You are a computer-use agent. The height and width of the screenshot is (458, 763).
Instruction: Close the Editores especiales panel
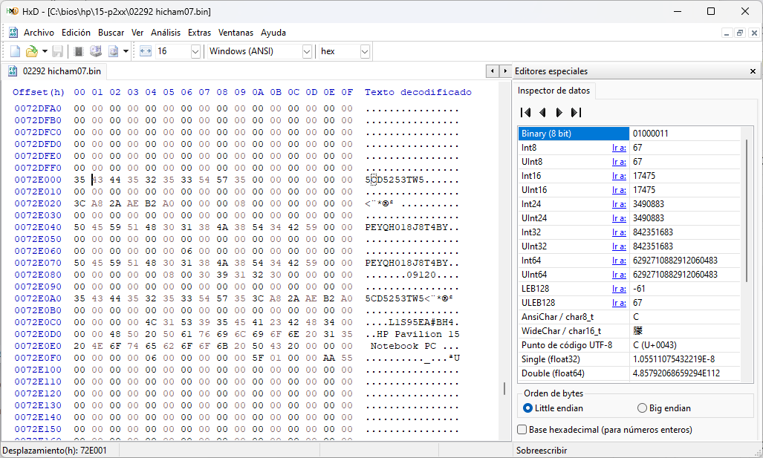(x=753, y=71)
